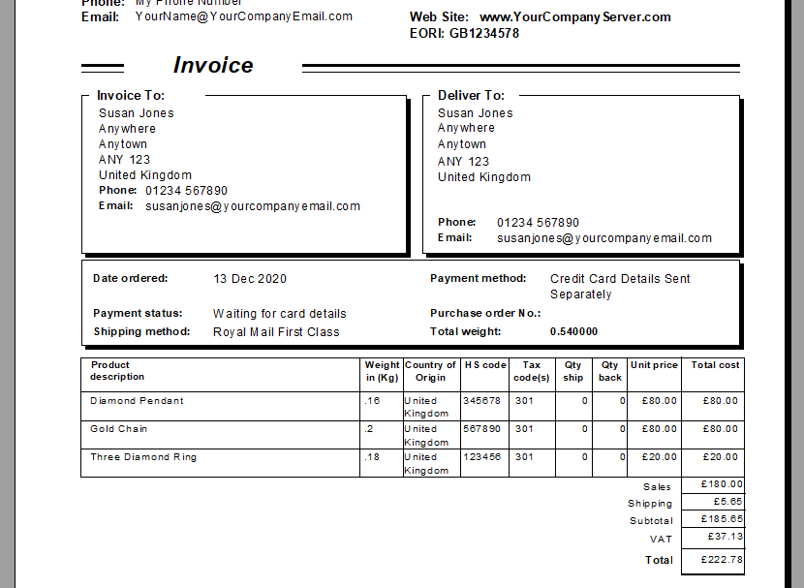Select Susan Jones in the Deliver To box

pyautogui.click(x=476, y=113)
